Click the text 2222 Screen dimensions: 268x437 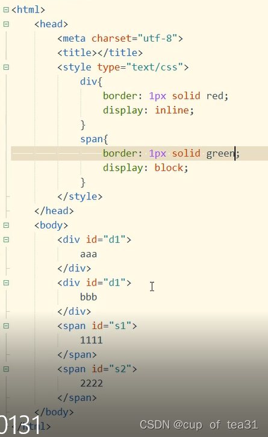click(x=92, y=383)
